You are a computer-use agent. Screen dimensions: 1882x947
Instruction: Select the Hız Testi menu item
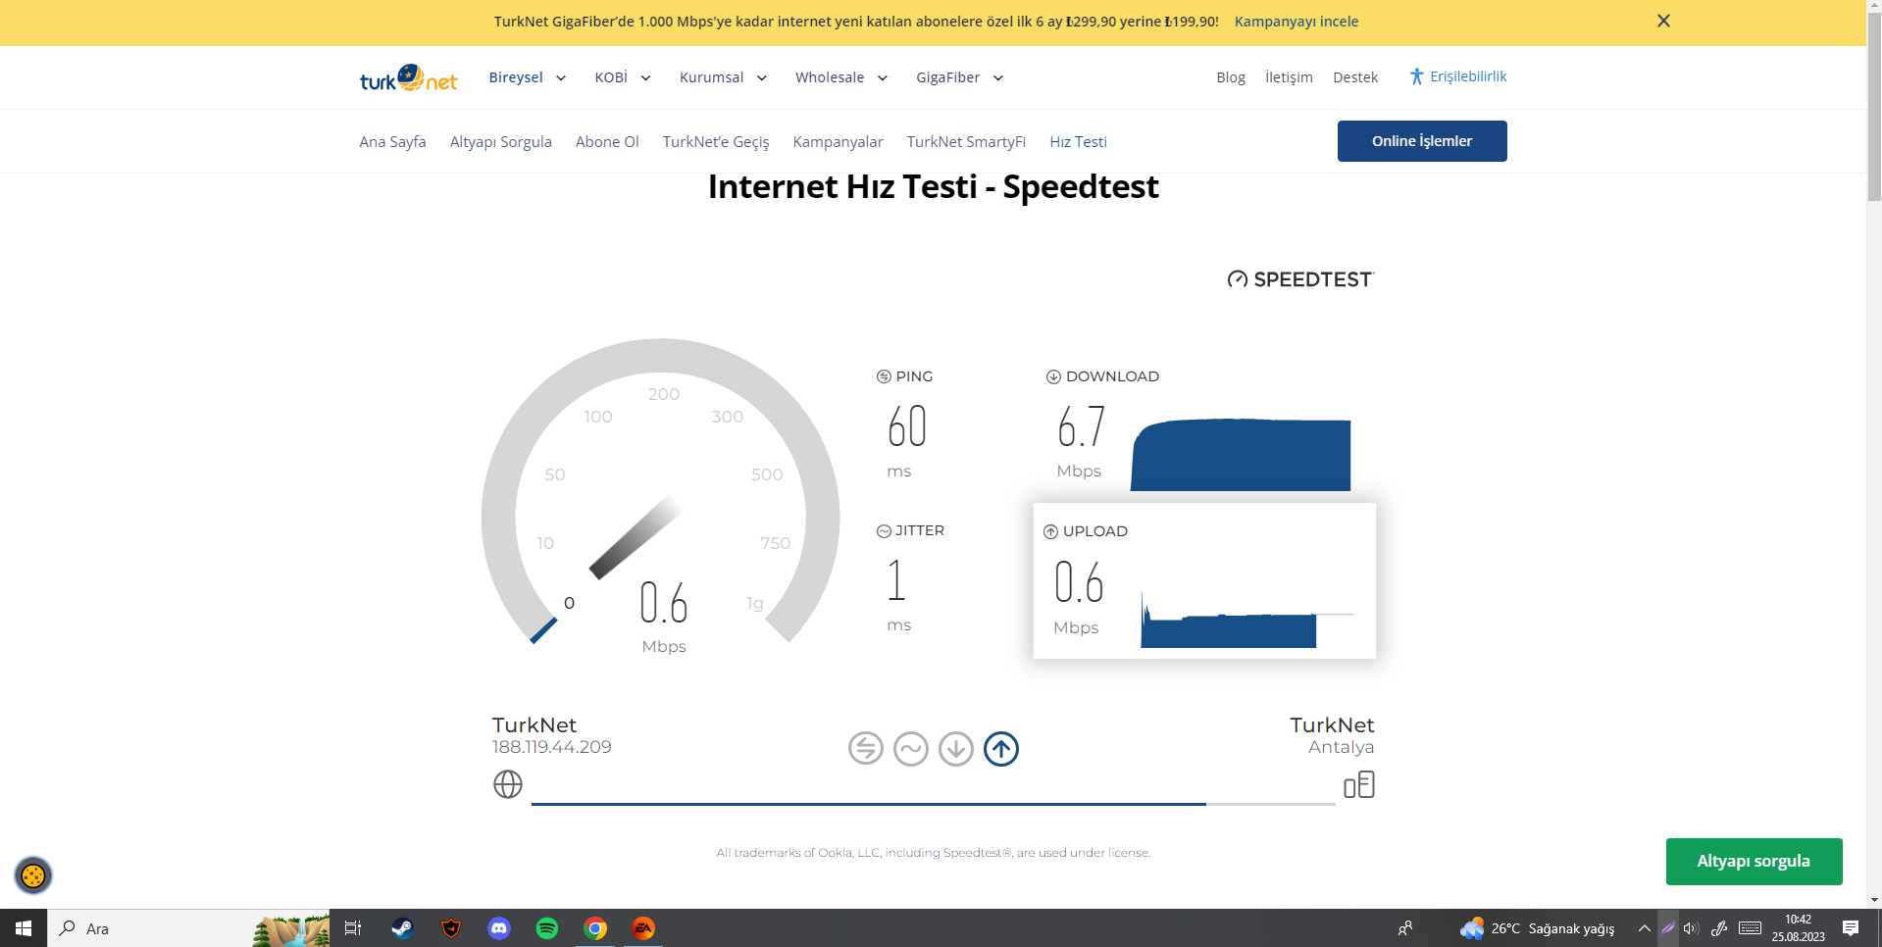(1078, 141)
